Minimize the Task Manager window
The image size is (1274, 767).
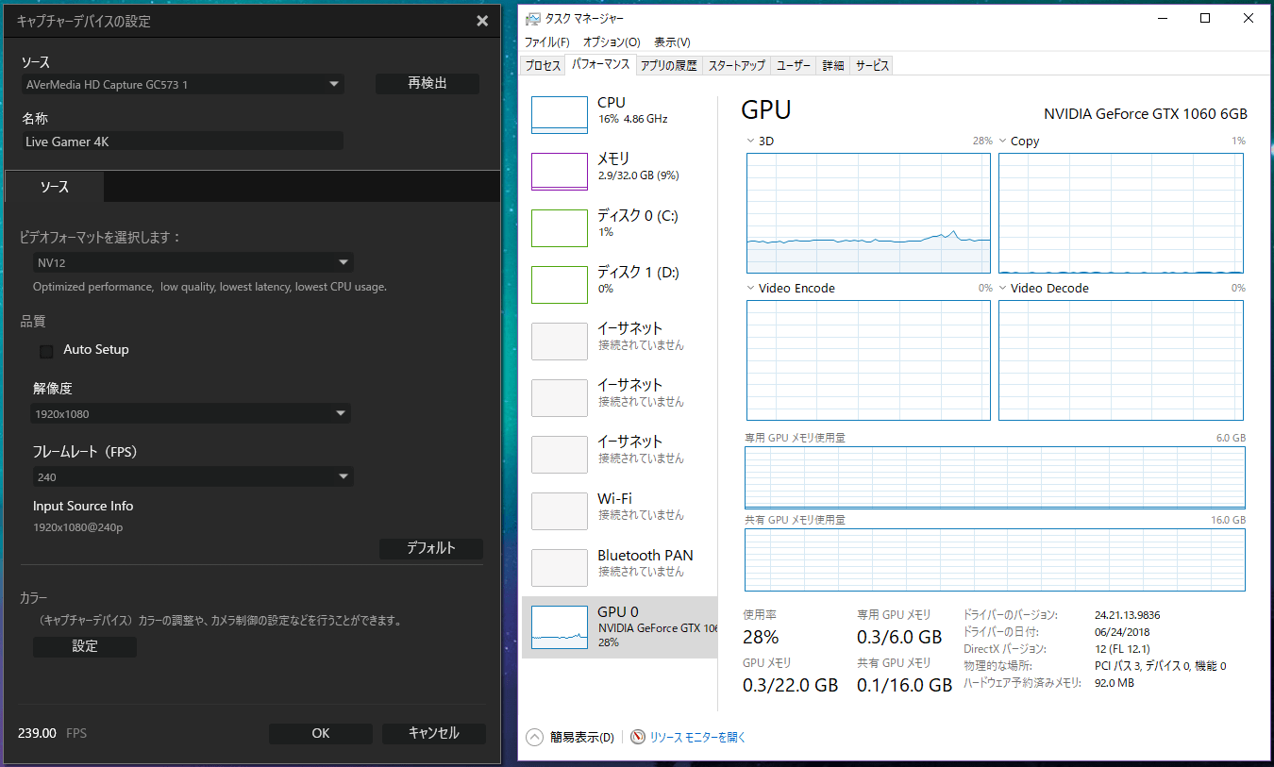tap(1163, 19)
